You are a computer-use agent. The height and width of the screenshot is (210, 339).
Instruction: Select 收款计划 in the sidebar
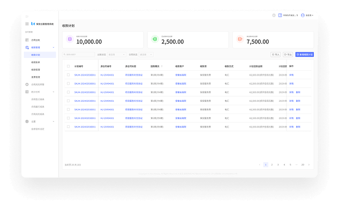point(40,55)
